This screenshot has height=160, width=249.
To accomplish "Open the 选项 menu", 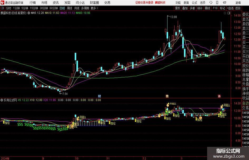I will pyautogui.click(x=202, y=3).
